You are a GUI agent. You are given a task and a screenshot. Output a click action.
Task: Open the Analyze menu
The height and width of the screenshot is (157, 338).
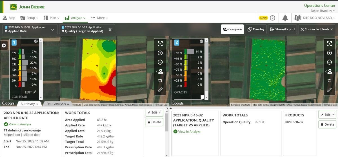pyautogui.click(x=75, y=18)
